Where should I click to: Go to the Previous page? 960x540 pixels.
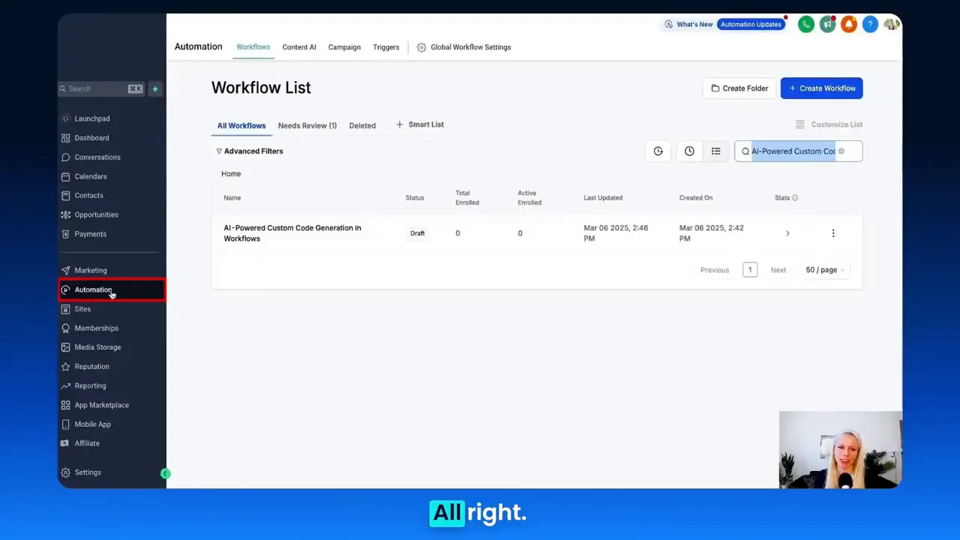(715, 270)
